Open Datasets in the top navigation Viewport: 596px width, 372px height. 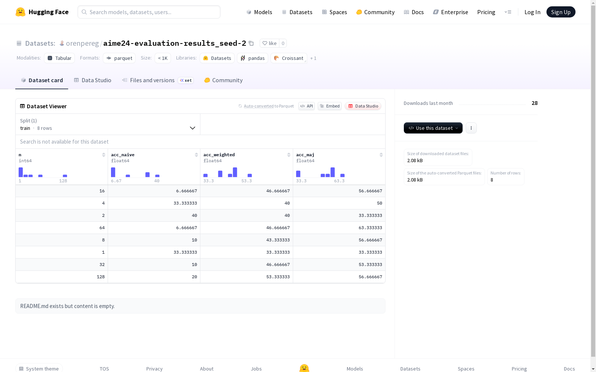(x=297, y=12)
